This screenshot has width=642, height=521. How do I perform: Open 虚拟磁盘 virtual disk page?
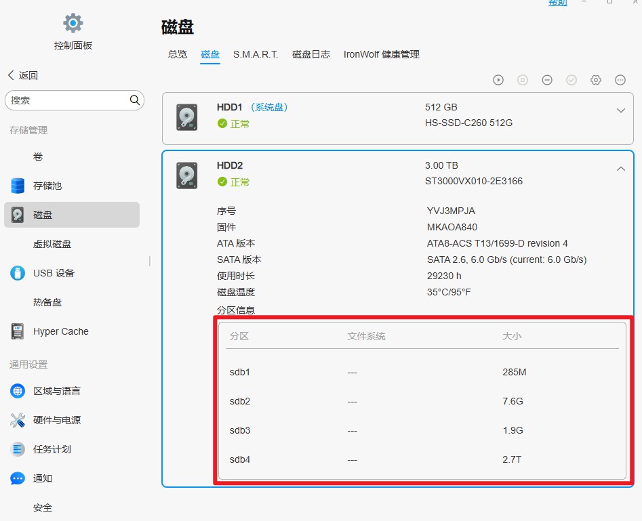tap(52, 244)
